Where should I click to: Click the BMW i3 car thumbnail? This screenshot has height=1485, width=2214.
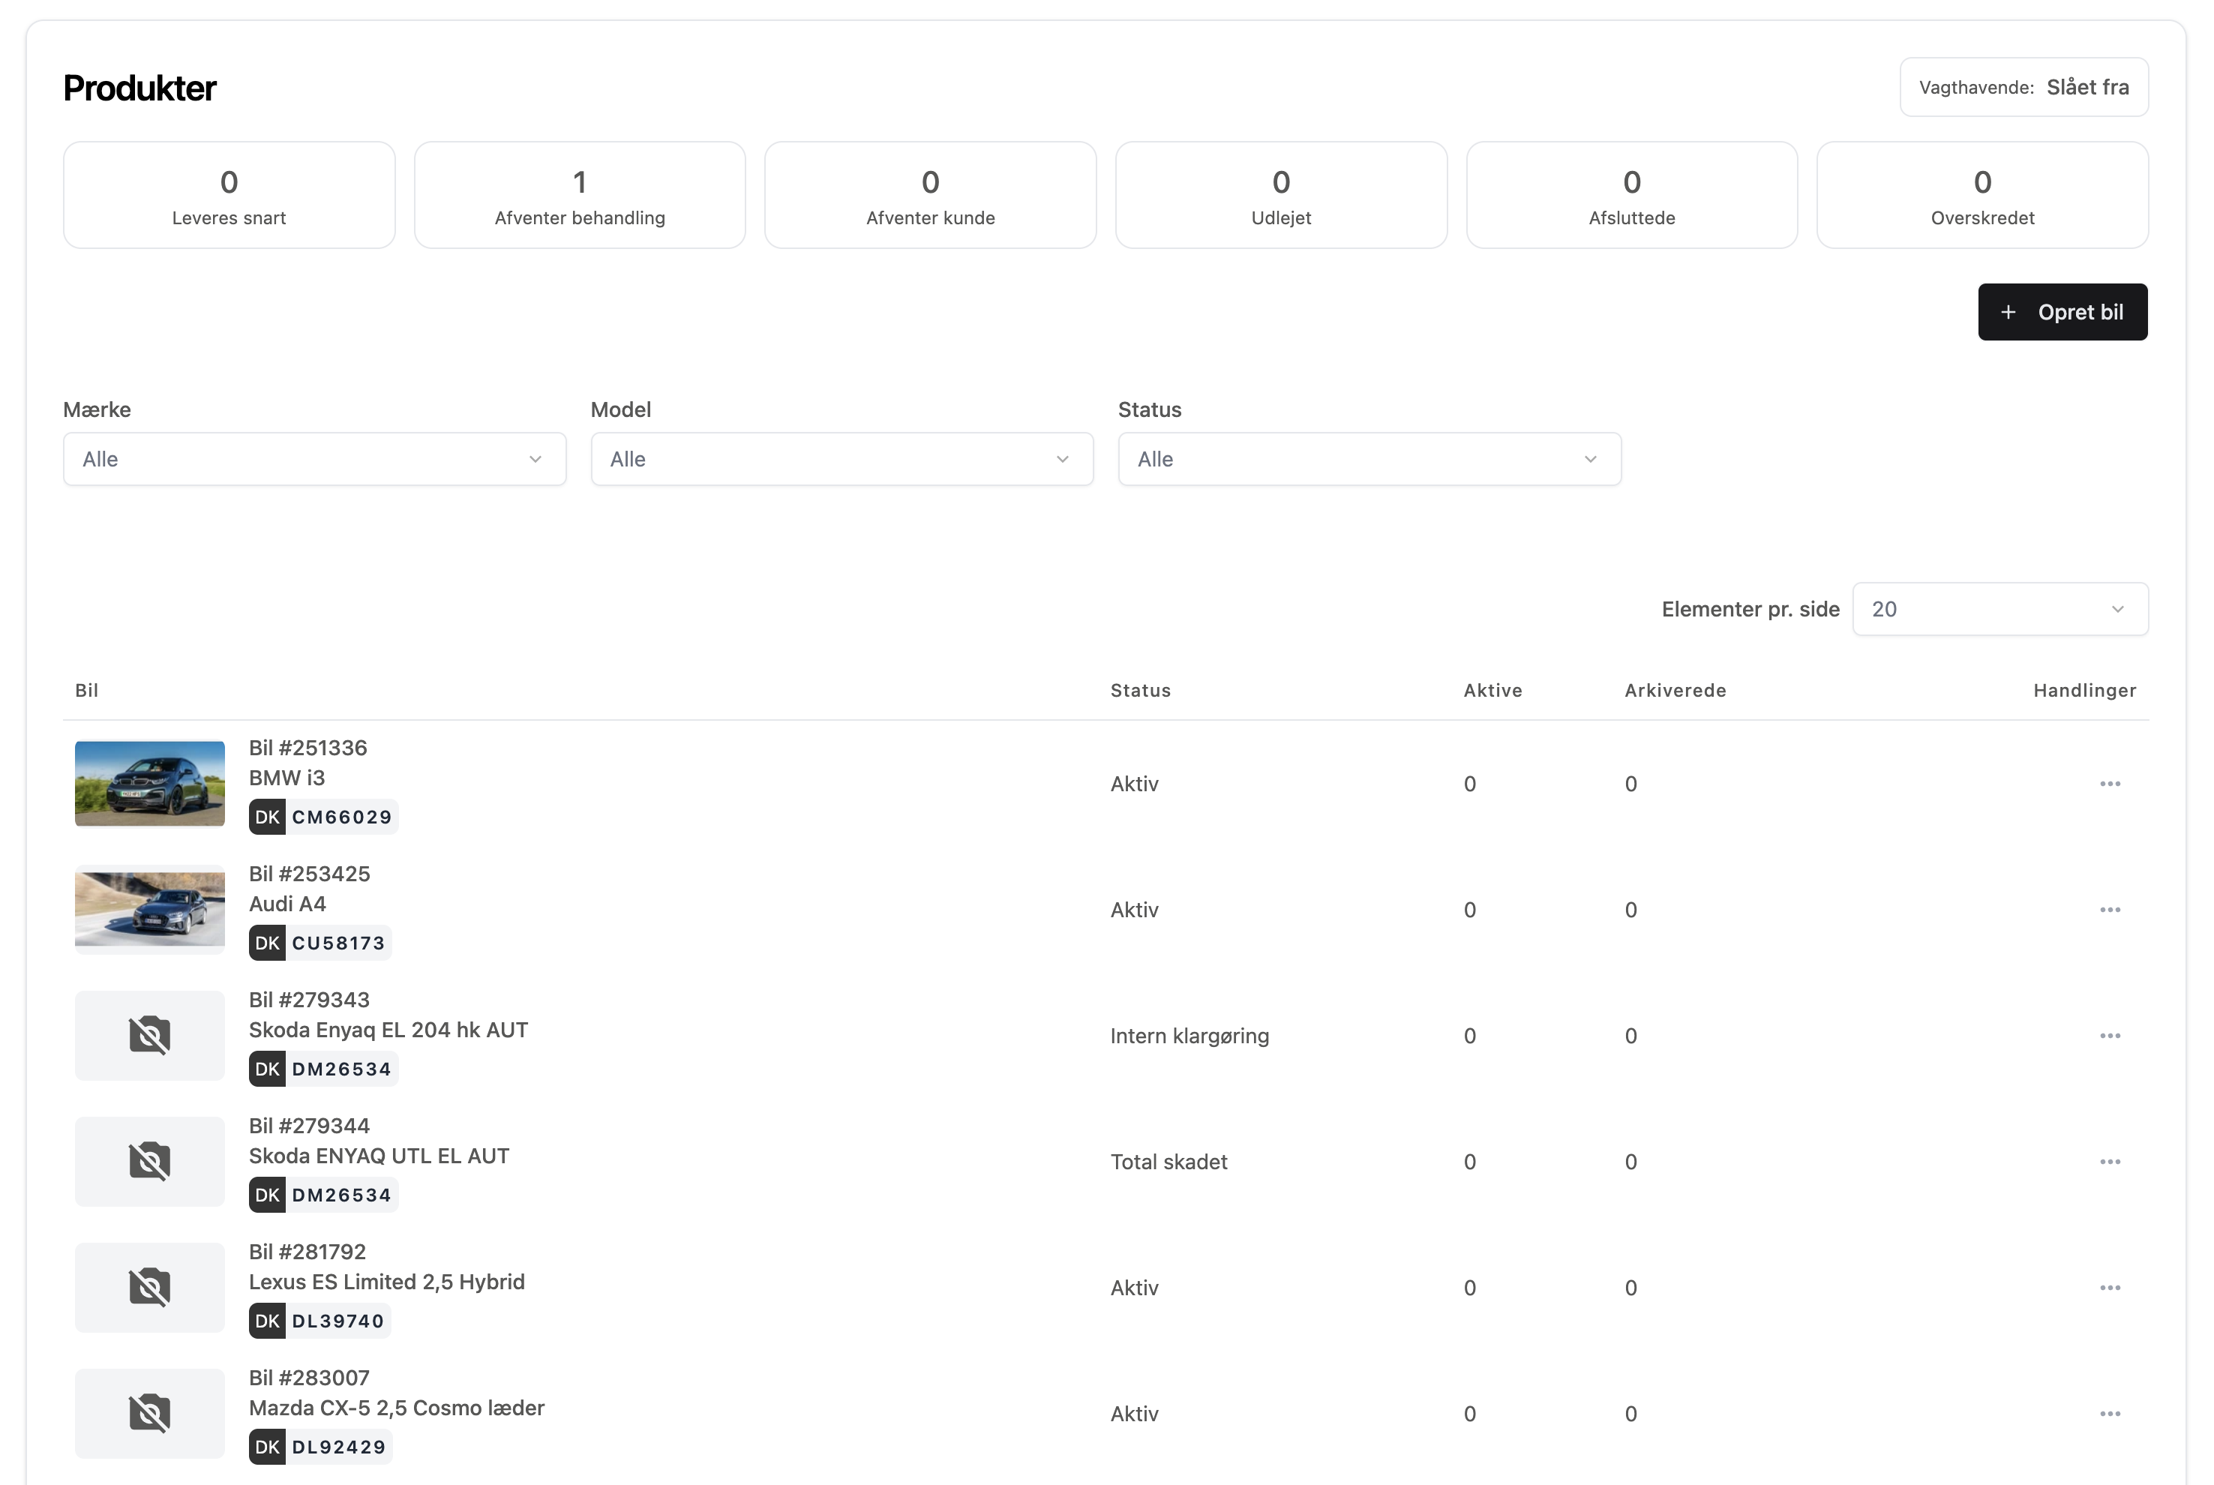(x=149, y=783)
